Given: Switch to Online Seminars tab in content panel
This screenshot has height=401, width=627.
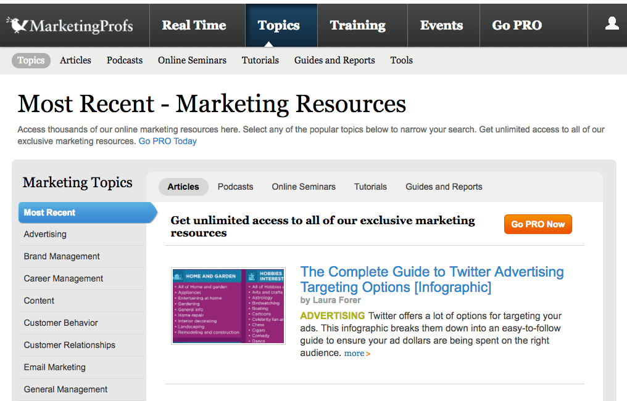Looking at the screenshot, I should click(x=304, y=187).
